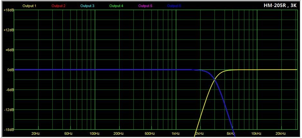302x138 pixels.
Task: Select the magenta Output 5 label
Action: pyautogui.click(x=145, y=6)
